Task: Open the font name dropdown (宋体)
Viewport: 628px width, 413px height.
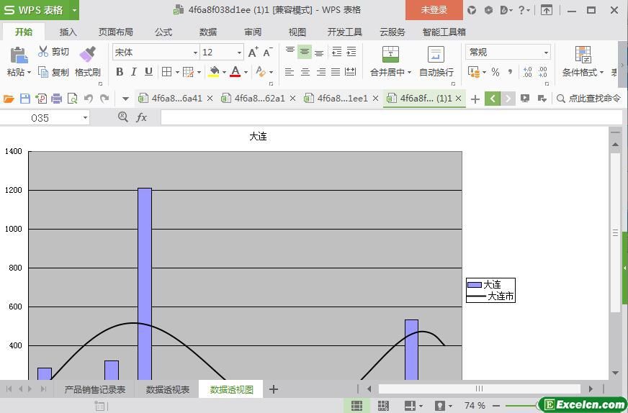Action: point(194,53)
